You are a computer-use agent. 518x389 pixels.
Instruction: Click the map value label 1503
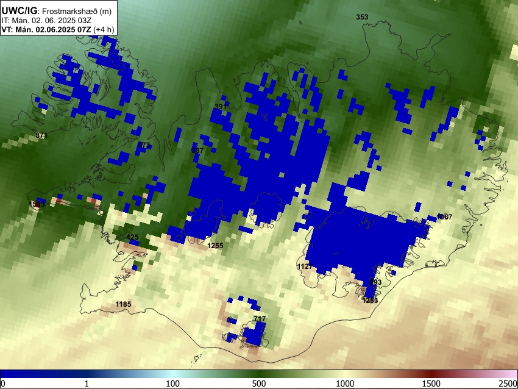[37, 204]
